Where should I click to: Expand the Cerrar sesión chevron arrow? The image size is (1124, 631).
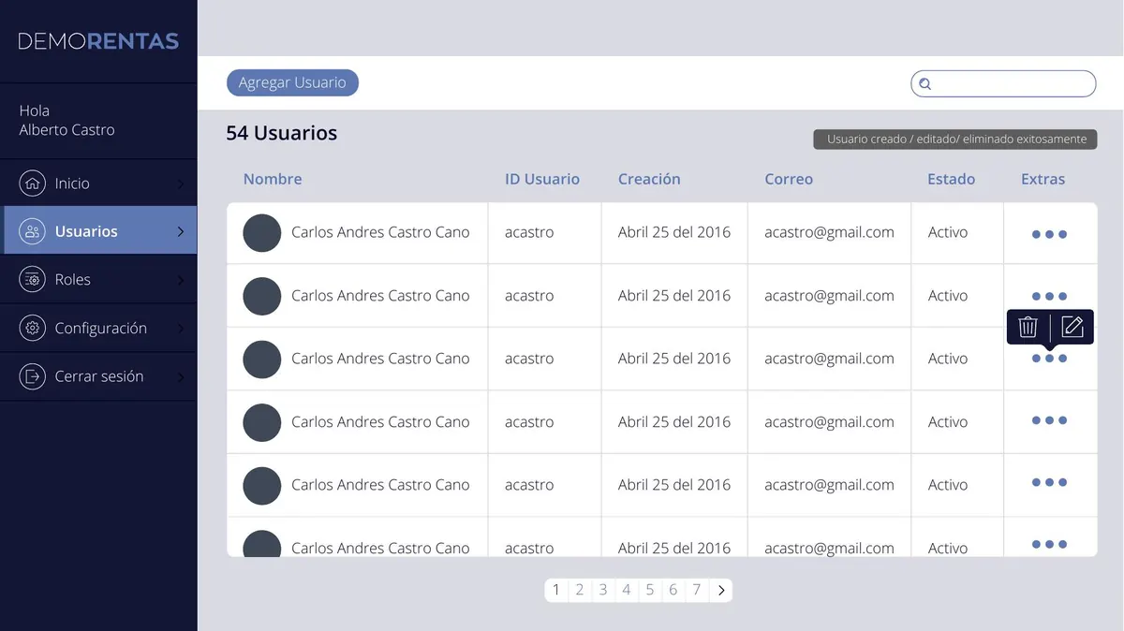click(x=181, y=376)
